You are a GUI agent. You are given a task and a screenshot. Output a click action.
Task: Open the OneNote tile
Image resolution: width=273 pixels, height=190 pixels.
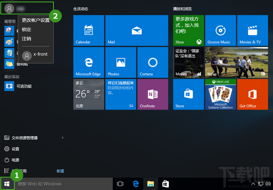(153, 94)
